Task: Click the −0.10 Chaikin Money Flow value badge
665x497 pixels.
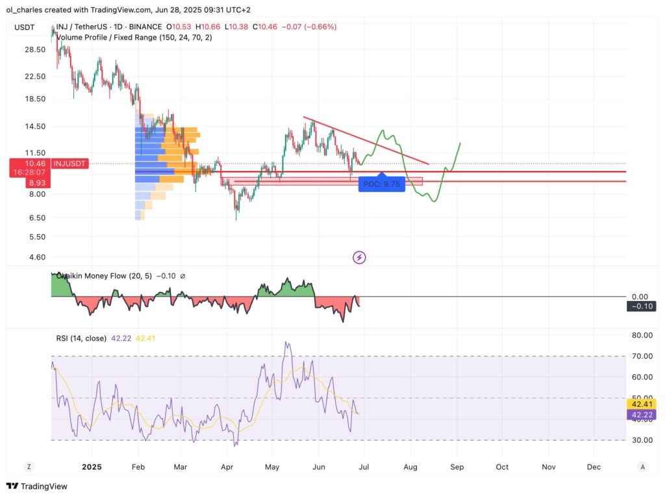Action: (x=642, y=306)
